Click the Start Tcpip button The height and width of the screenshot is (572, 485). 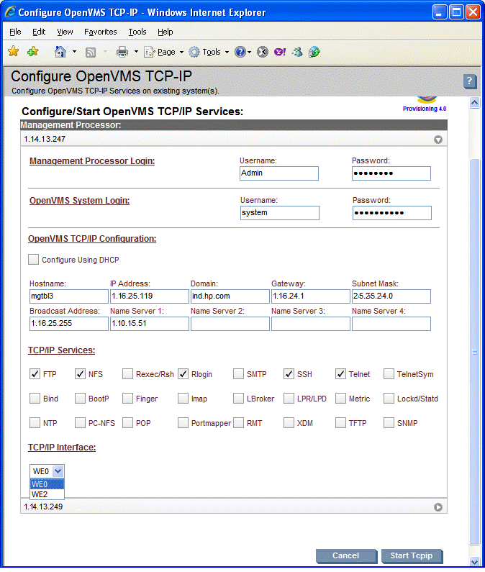tap(412, 556)
